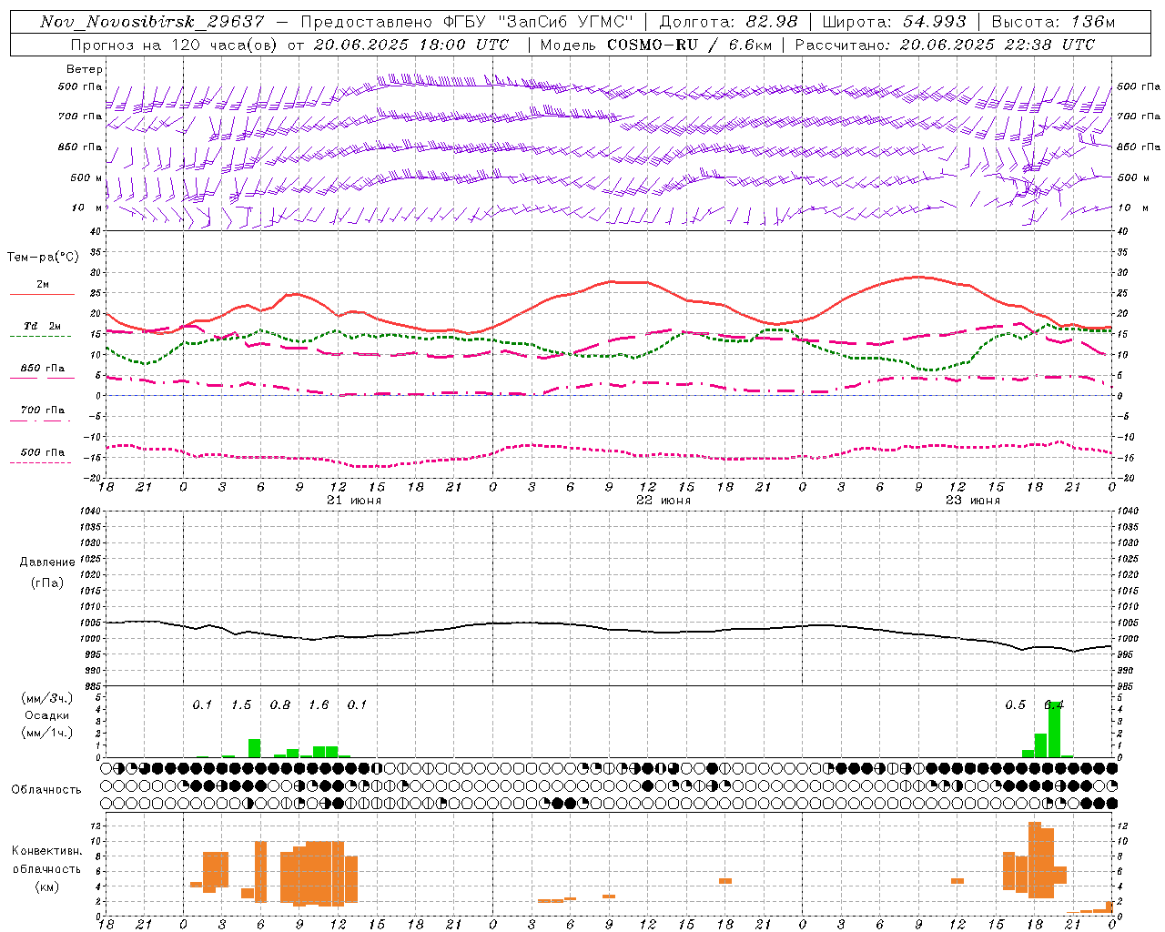Click the latitude value Широта: 54.993
Viewport: 1165px width, 932px height.
pos(894,21)
